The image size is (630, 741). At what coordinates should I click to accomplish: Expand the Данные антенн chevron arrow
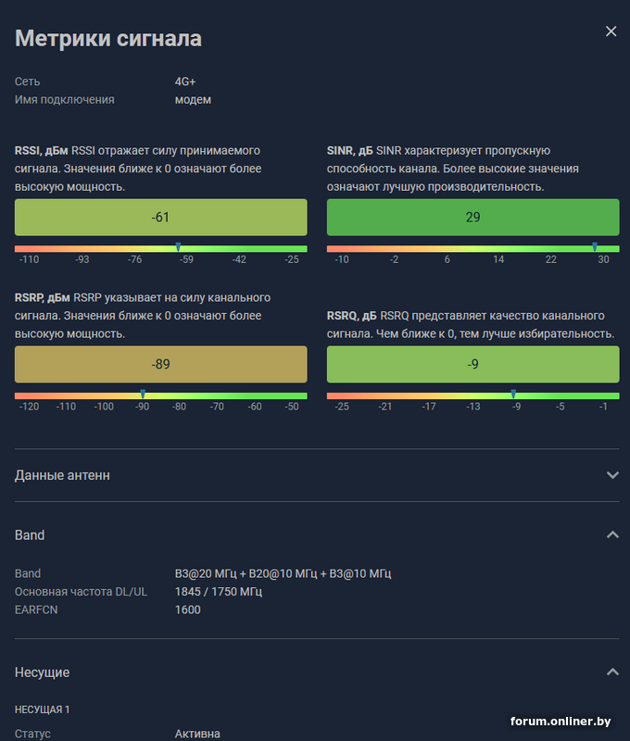pyautogui.click(x=611, y=475)
